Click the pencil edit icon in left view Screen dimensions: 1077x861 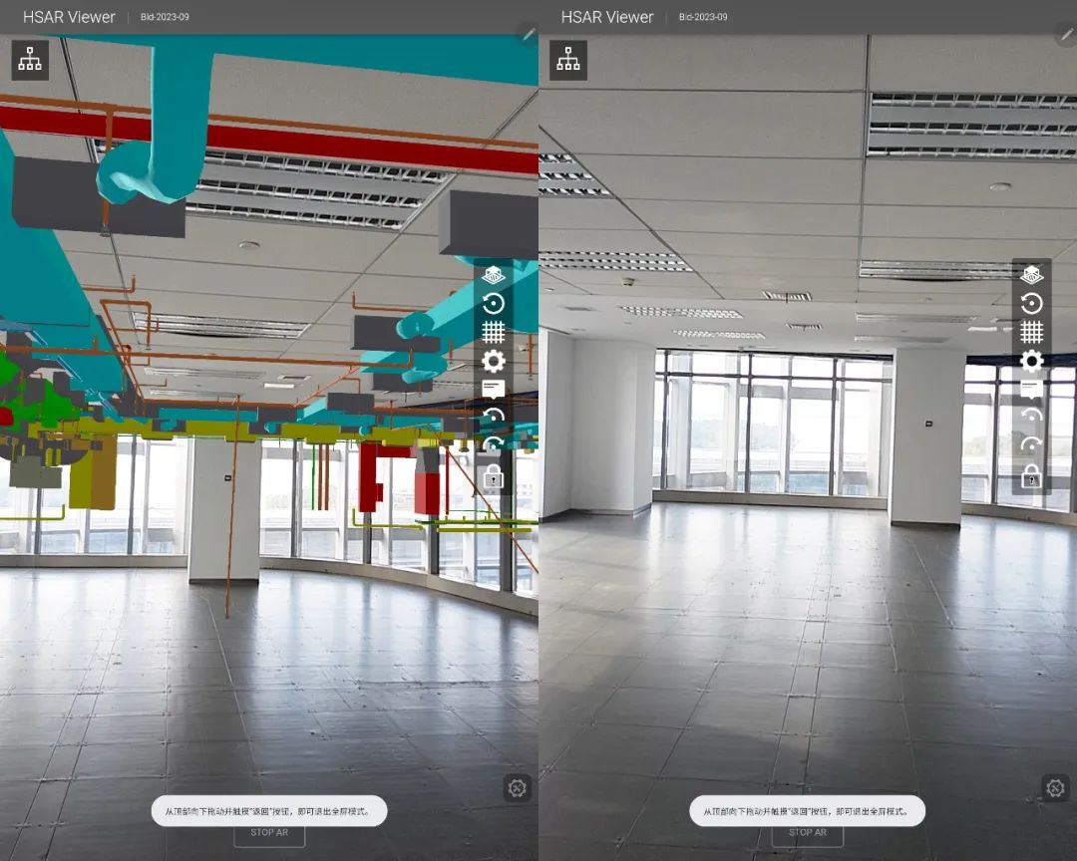(x=528, y=34)
